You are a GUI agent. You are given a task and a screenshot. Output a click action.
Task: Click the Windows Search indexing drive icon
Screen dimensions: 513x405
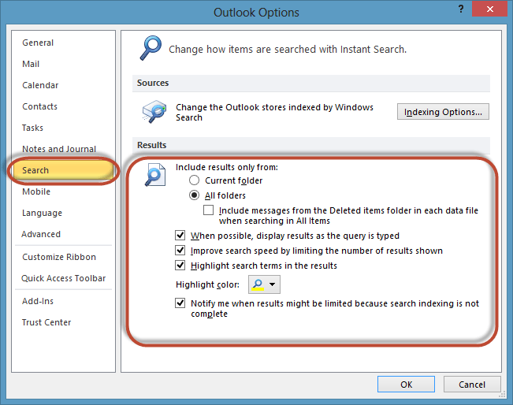pyautogui.click(x=154, y=112)
